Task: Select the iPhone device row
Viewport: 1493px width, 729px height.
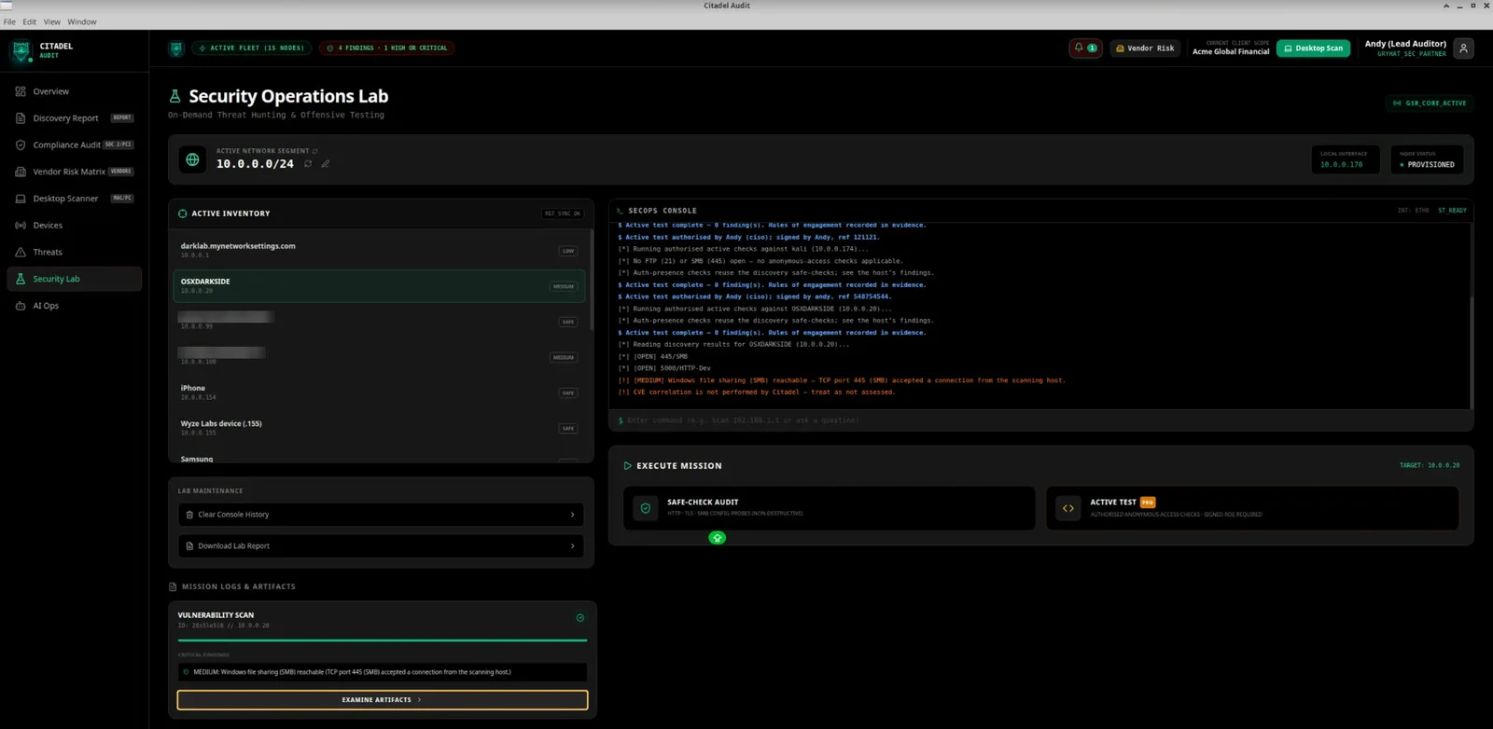Action: click(x=379, y=392)
